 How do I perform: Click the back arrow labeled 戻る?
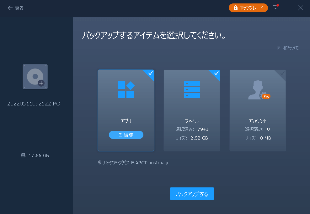point(15,8)
